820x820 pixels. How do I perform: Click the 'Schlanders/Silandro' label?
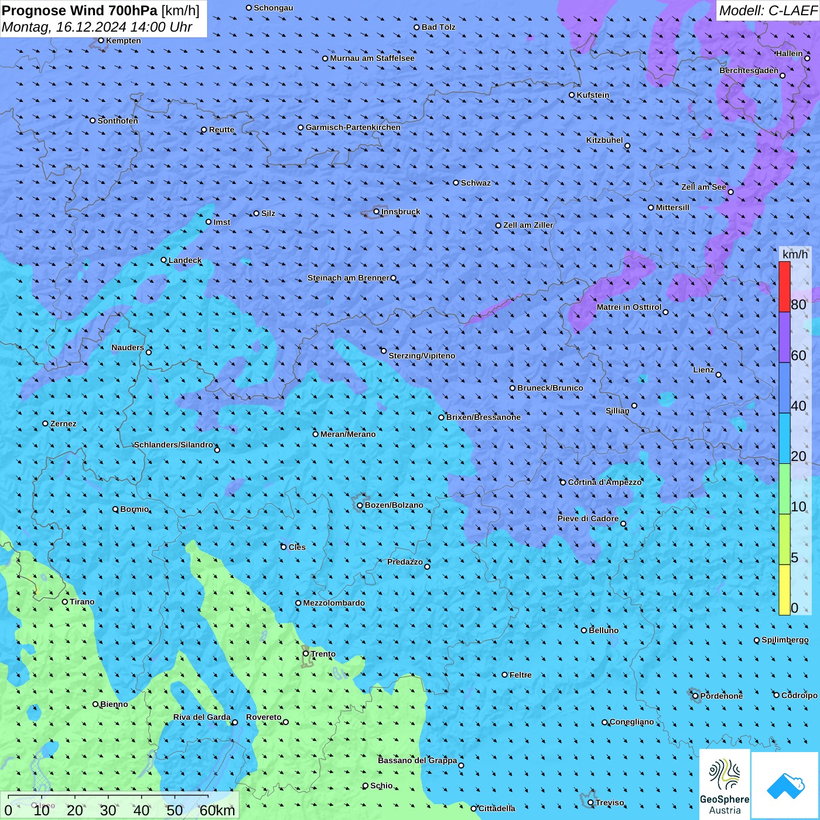173,445
